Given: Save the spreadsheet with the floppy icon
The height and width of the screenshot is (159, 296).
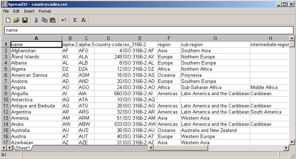Looking at the screenshot, I should (x=25, y=20).
